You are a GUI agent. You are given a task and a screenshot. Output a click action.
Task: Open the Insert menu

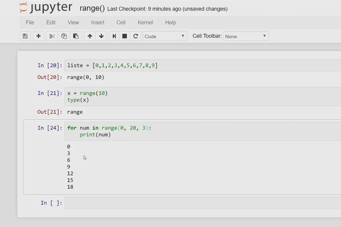(x=98, y=22)
